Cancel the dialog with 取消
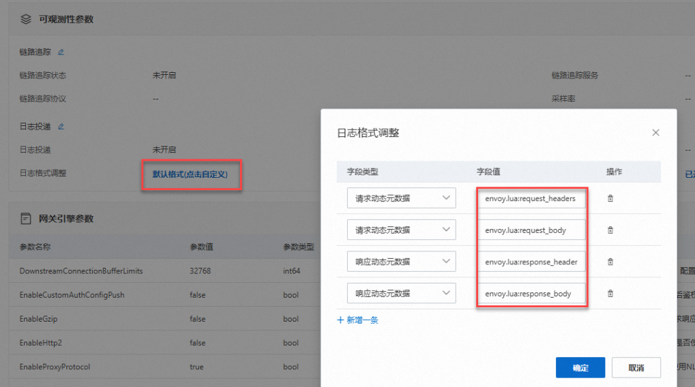The width and height of the screenshot is (695, 387). coord(636,367)
